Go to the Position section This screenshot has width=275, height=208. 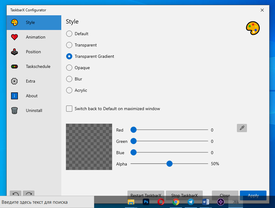(34, 52)
